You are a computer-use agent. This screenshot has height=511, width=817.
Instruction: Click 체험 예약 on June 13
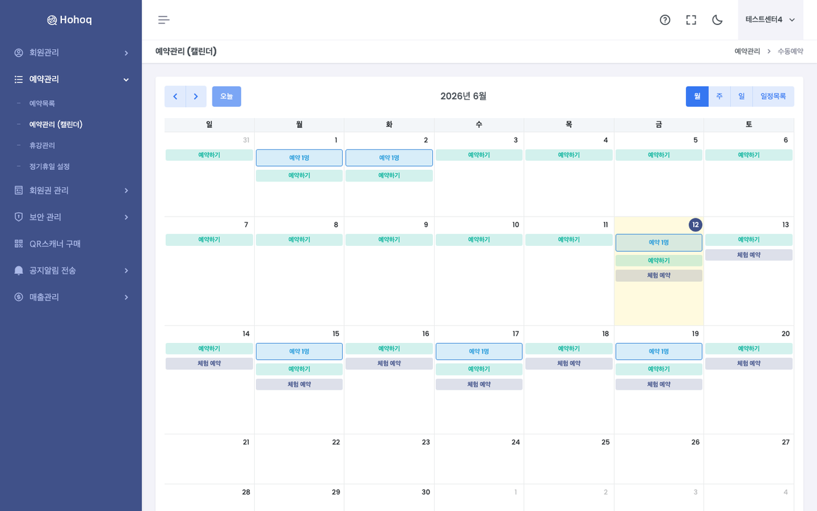pyautogui.click(x=749, y=255)
